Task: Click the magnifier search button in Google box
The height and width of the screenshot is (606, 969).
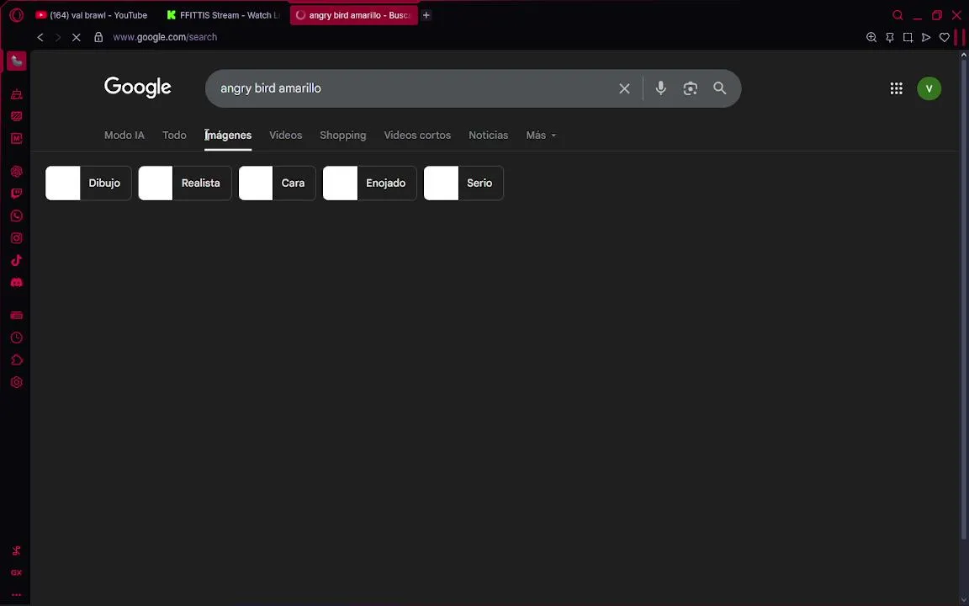Action: pyautogui.click(x=719, y=88)
